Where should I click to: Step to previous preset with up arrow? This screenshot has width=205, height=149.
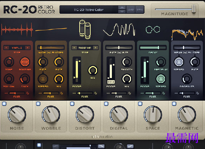pyautogui.click(x=122, y=7)
